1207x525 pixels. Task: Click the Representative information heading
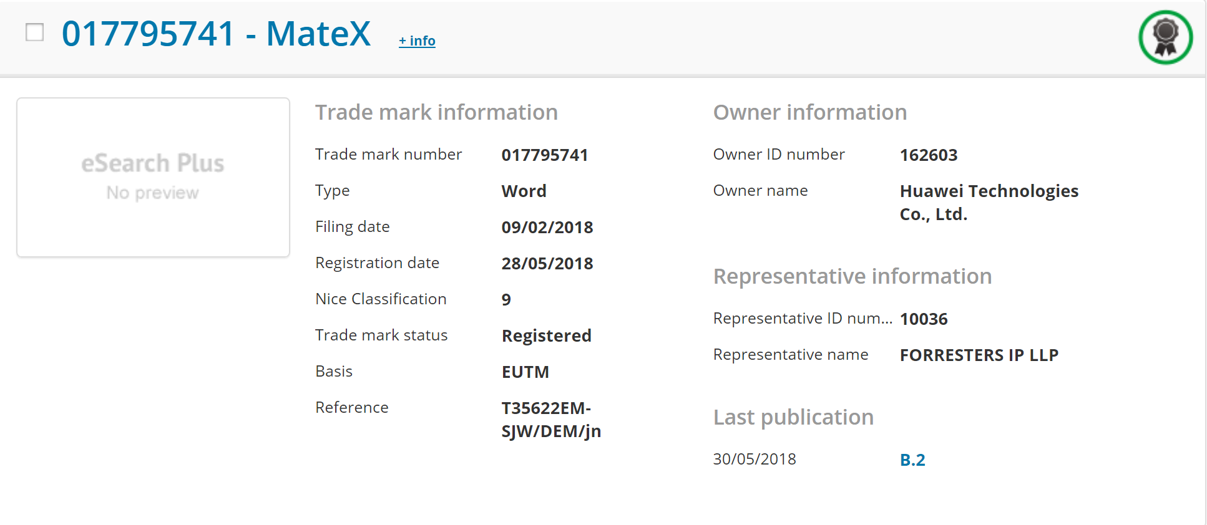coord(852,277)
